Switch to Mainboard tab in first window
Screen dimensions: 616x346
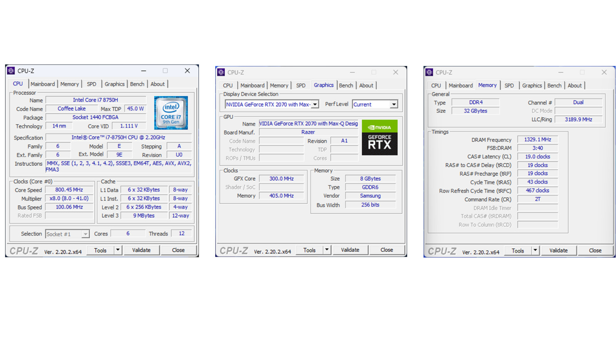coord(43,84)
